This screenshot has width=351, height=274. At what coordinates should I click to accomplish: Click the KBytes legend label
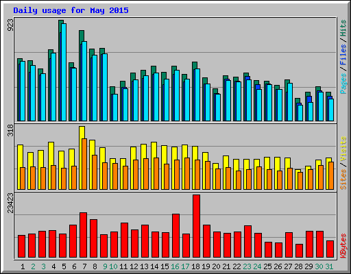pyautogui.click(x=343, y=246)
